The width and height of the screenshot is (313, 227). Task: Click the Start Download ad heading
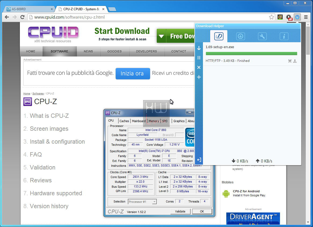(122, 31)
